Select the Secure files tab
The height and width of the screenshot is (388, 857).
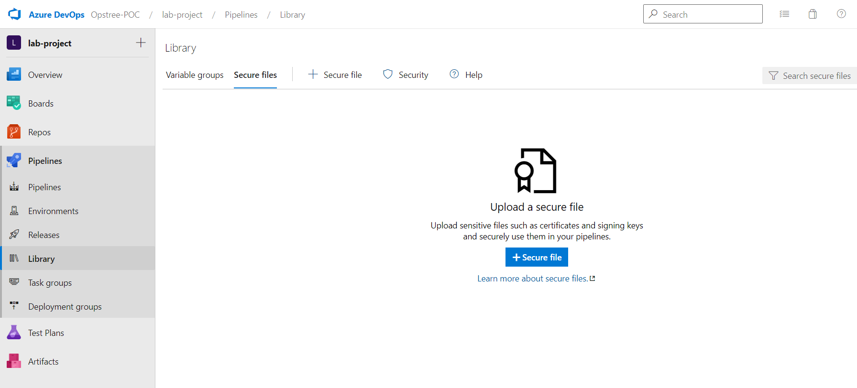coord(255,75)
